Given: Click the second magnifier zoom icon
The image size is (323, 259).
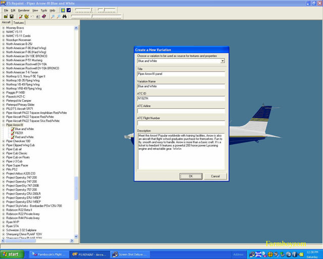Looking at the screenshot, I should pos(59,16).
